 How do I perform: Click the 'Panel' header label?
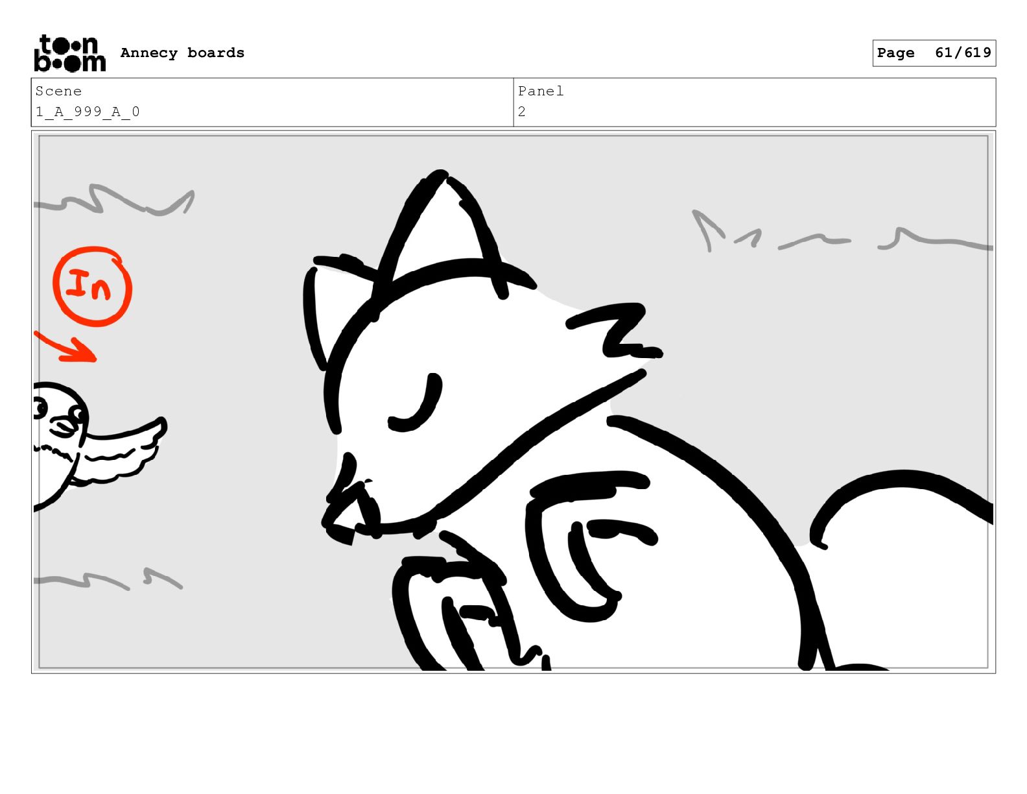pos(541,91)
